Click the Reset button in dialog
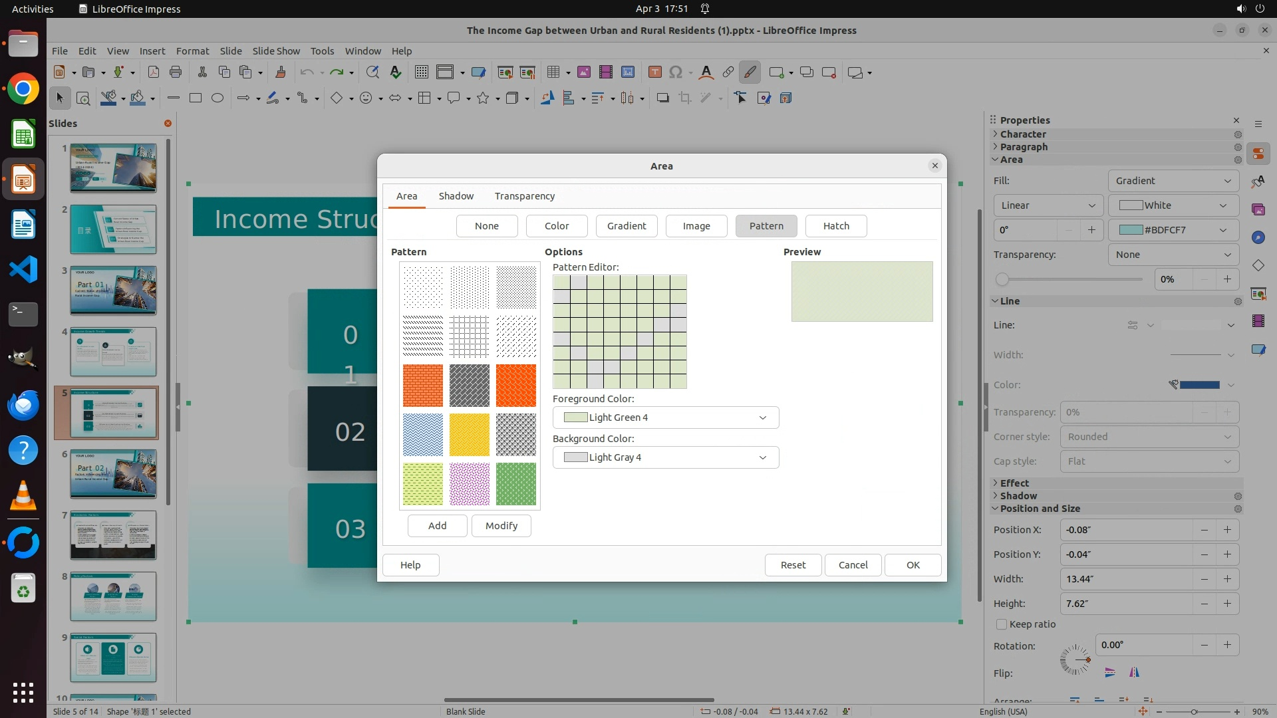Image resolution: width=1277 pixels, height=718 pixels. [793, 565]
